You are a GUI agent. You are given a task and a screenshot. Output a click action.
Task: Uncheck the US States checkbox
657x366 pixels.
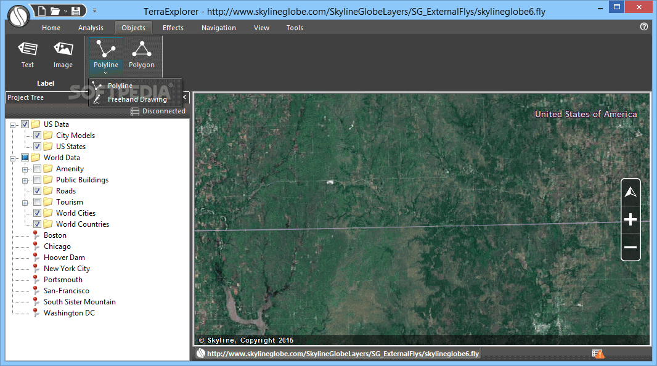point(38,146)
